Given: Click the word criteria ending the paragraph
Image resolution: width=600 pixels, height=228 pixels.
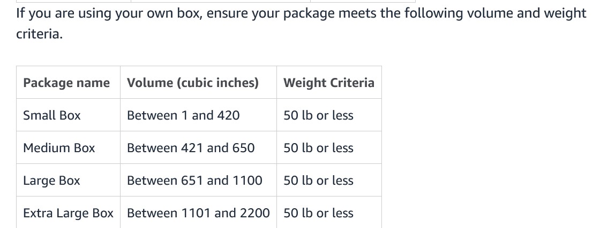Looking at the screenshot, I should (39, 34).
